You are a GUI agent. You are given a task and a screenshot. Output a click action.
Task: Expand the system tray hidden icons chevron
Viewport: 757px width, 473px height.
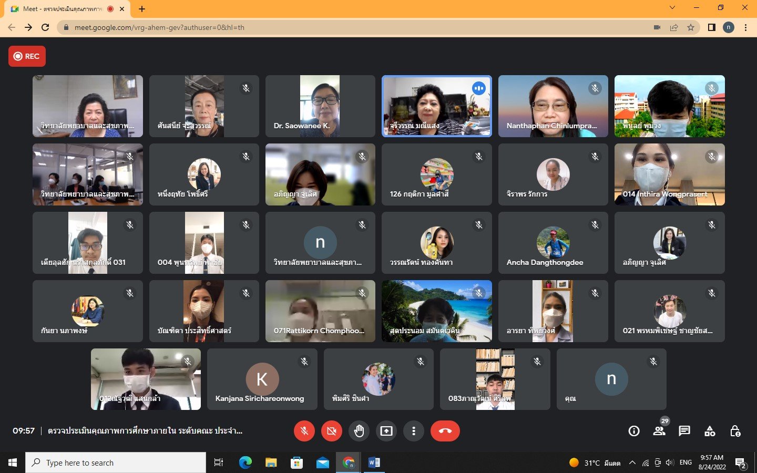(632, 462)
